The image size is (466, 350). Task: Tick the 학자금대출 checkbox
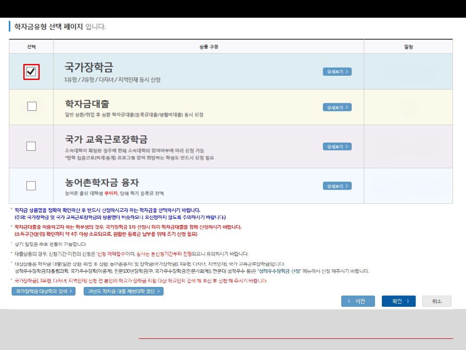click(31, 106)
